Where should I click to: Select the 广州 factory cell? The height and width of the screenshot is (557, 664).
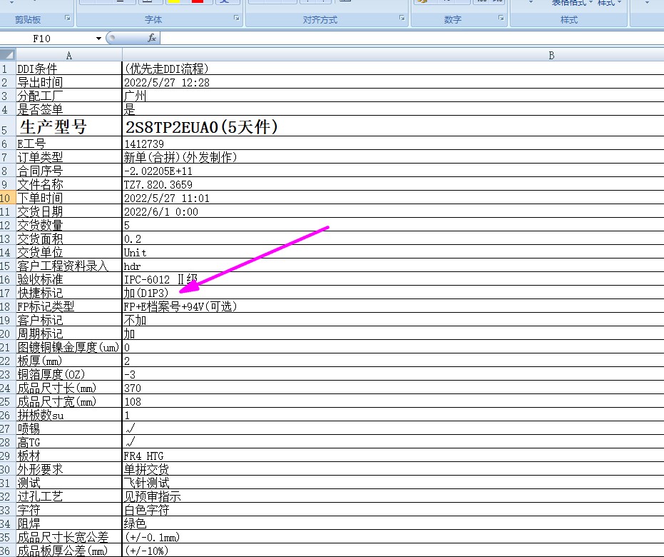tap(393, 96)
